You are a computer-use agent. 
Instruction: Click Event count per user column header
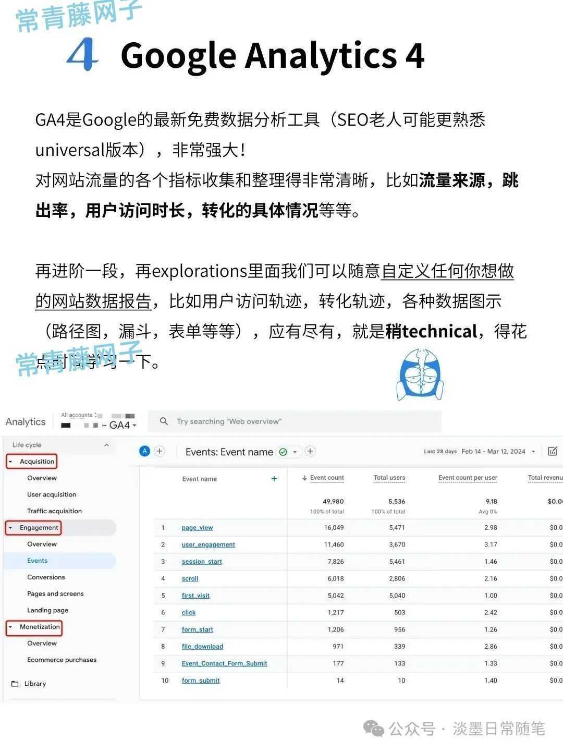point(468,478)
